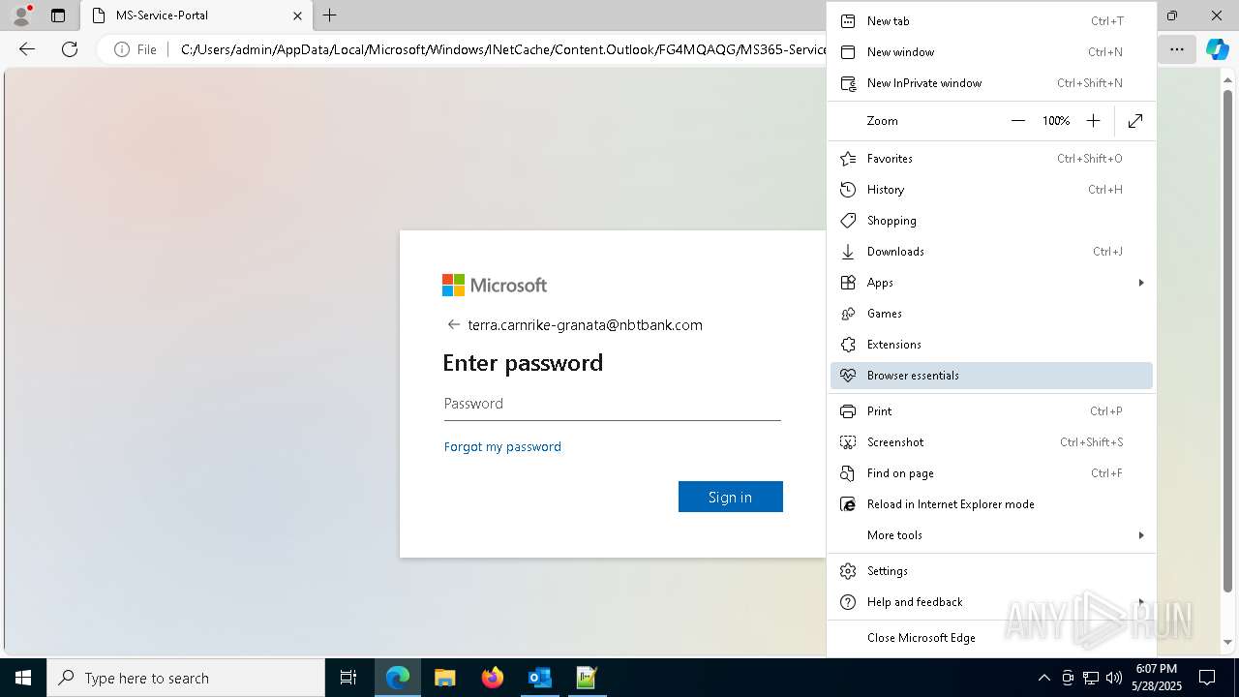Image resolution: width=1239 pixels, height=697 pixels.
Task: Open the Shopping menu entry
Action: point(991,221)
